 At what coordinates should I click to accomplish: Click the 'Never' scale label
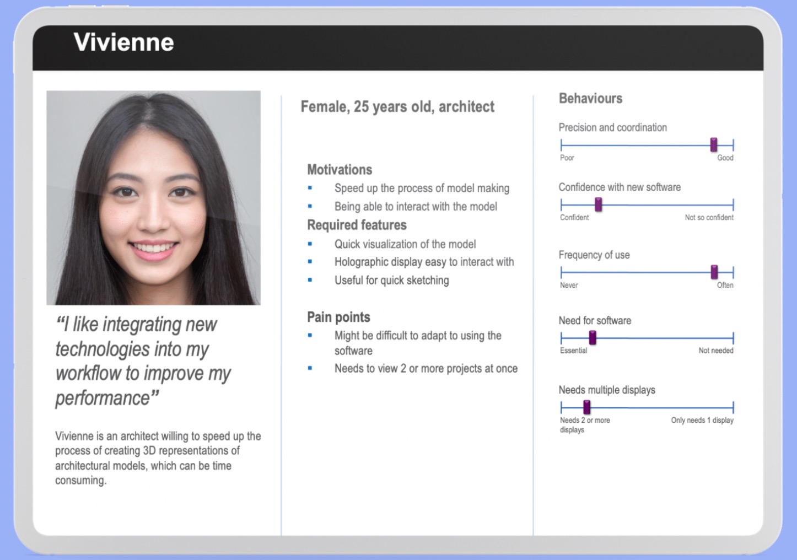[569, 285]
